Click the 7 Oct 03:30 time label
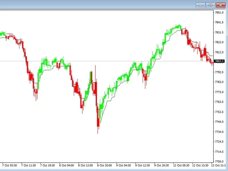 point(10,166)
